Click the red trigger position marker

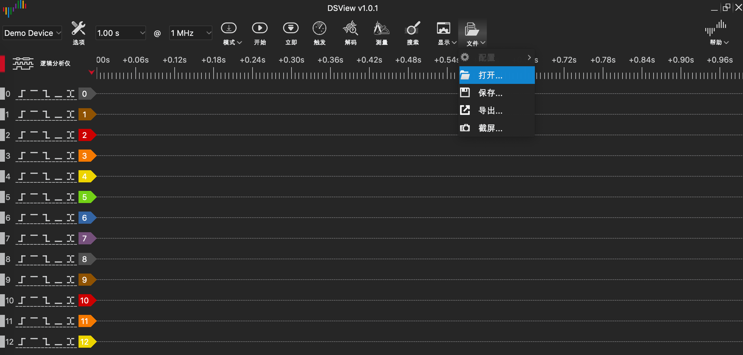click(x=91, y=72)
